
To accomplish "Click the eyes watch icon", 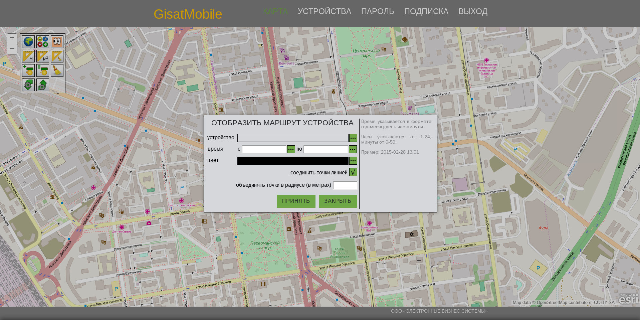I will (x=57, y=42).
